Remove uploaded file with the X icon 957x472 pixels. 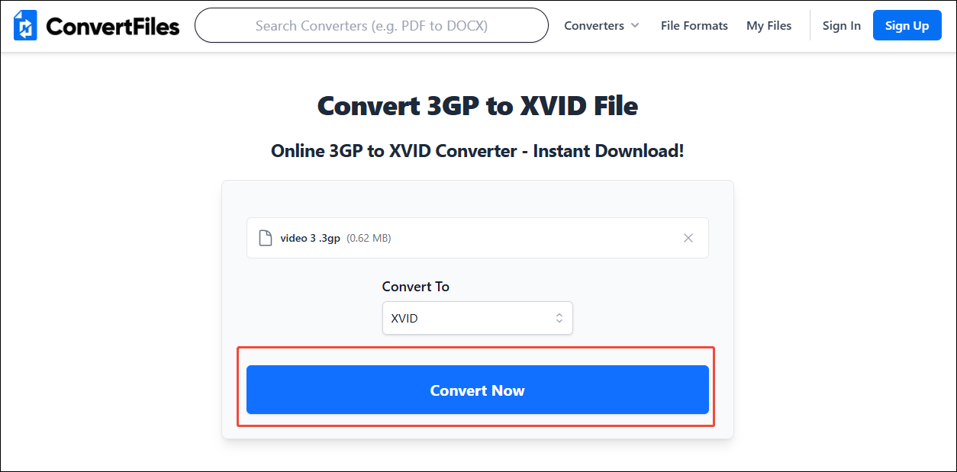688,238
